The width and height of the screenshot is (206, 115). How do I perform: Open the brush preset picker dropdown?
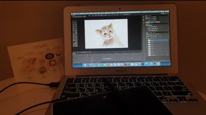(x=93, y=15)
